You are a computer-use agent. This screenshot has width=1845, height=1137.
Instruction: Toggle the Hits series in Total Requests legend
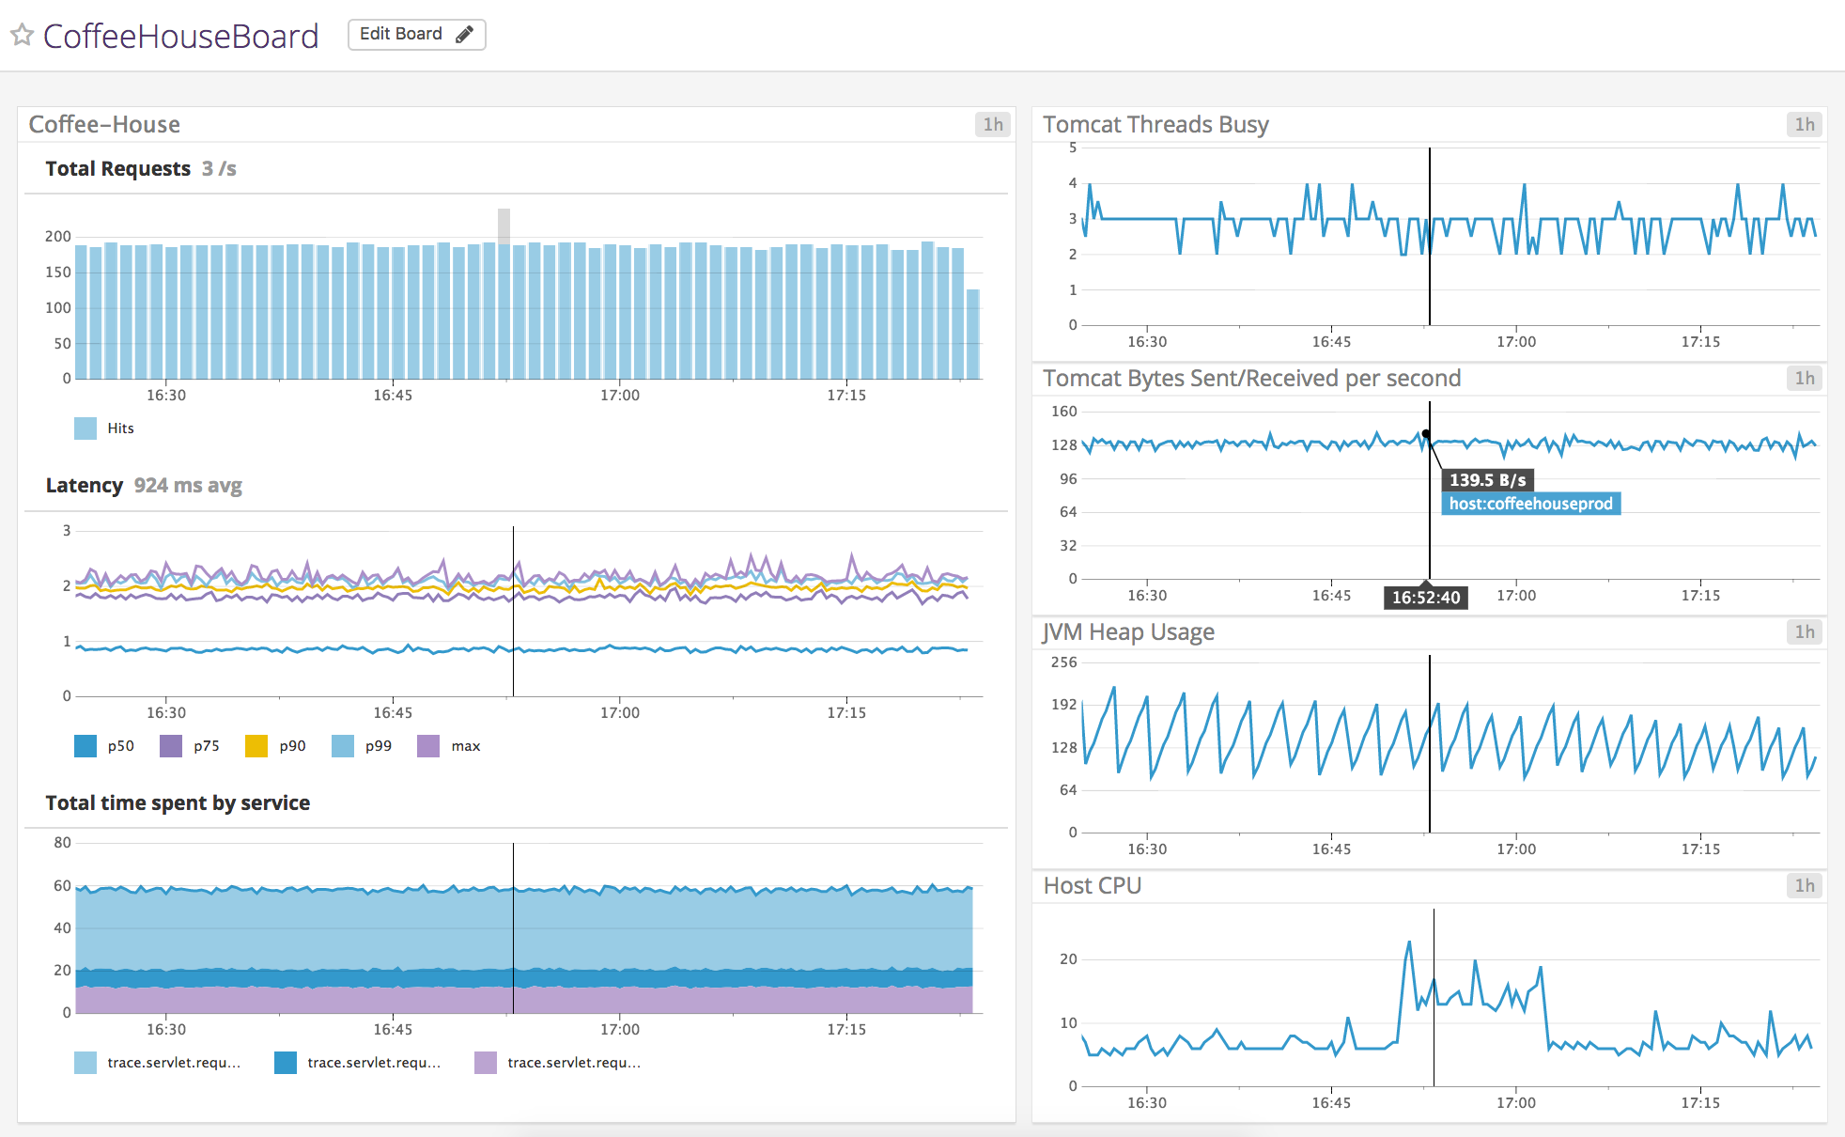[119, 428]
